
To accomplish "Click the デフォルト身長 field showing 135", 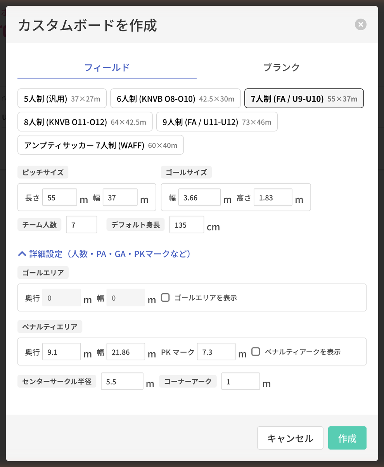I will tap(187, 225).
